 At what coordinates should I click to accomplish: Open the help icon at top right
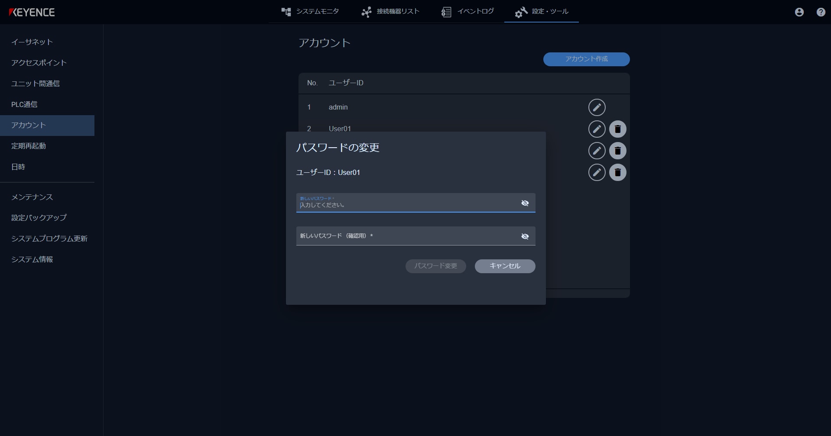coord(820,12)
